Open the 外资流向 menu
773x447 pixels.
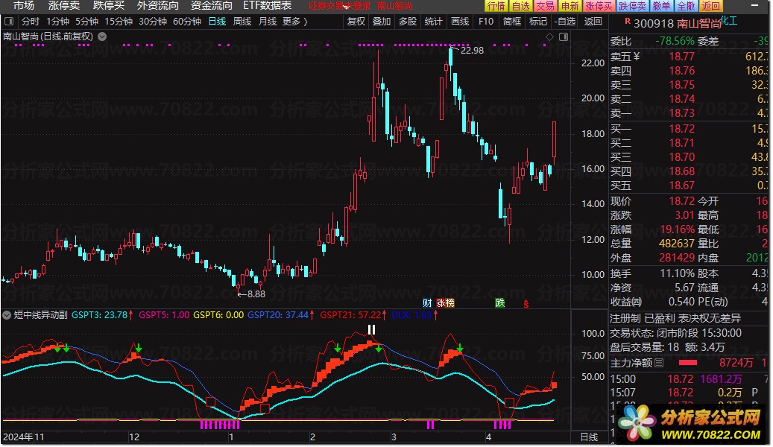pos(158,6)
